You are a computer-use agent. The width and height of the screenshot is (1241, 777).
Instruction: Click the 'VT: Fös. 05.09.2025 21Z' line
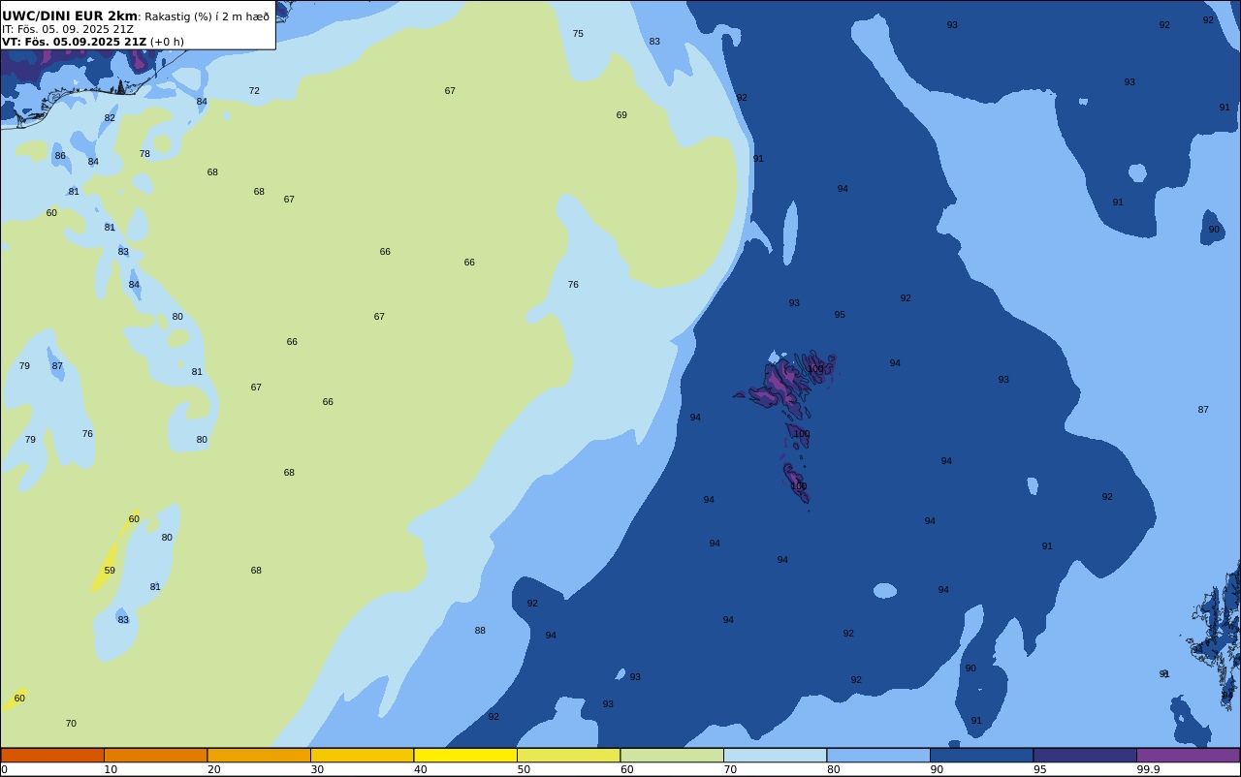(x=74, y=42)
